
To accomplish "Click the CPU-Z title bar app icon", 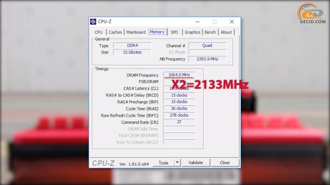I will [93, 22].
